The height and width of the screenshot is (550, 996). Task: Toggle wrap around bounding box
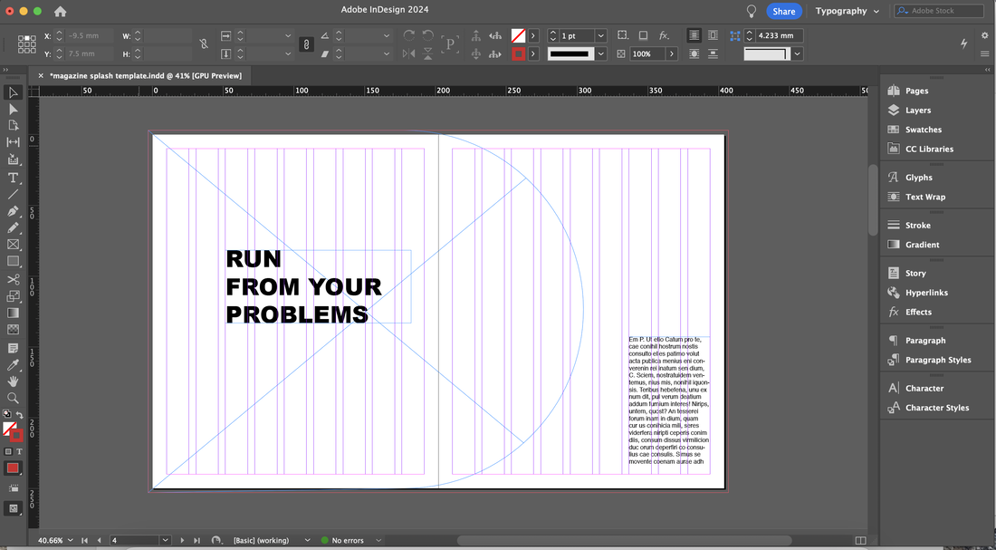713,35
